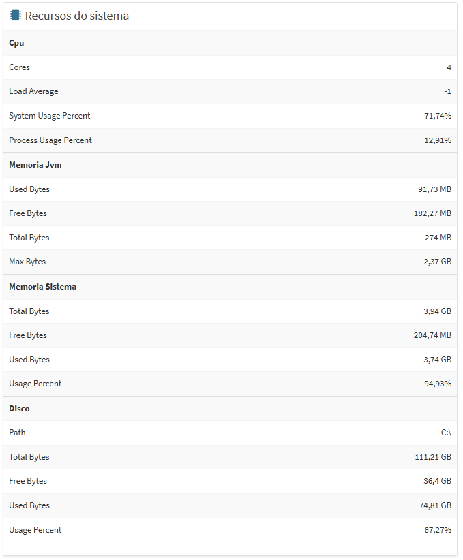Image resolution: width=463 pixels, height=560 pixels.
Task: Click the Load Average row
Action: pos(230,92)
